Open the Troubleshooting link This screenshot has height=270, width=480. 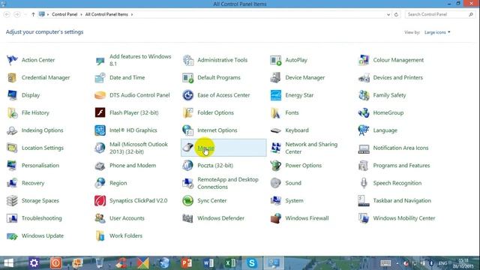pyautogui.click(x=42, y=218)
